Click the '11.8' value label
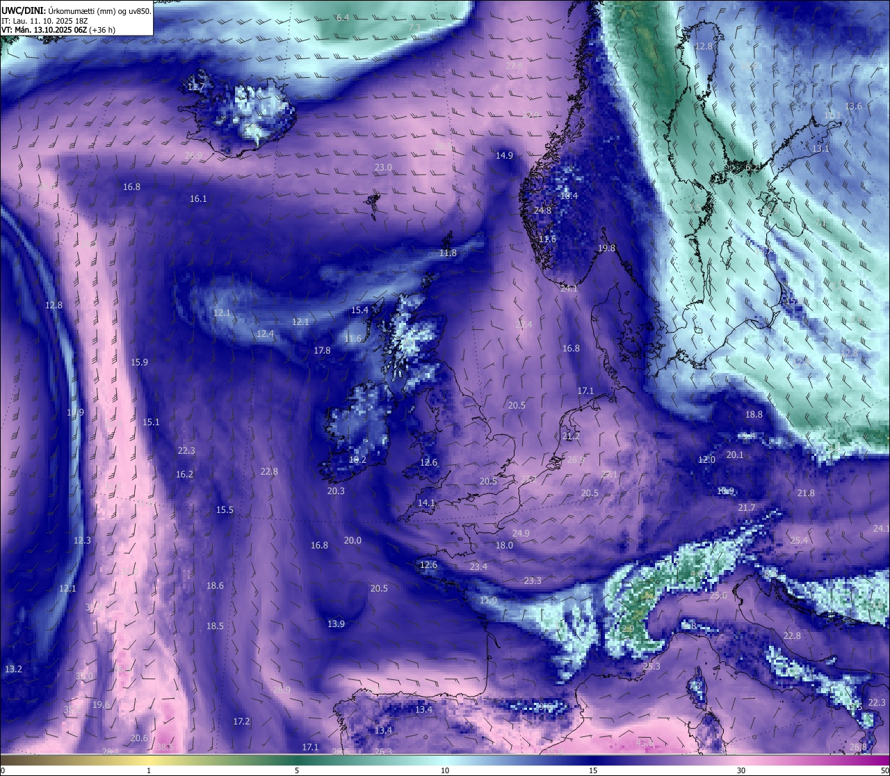Screen dimensions: 890x776 448,253
